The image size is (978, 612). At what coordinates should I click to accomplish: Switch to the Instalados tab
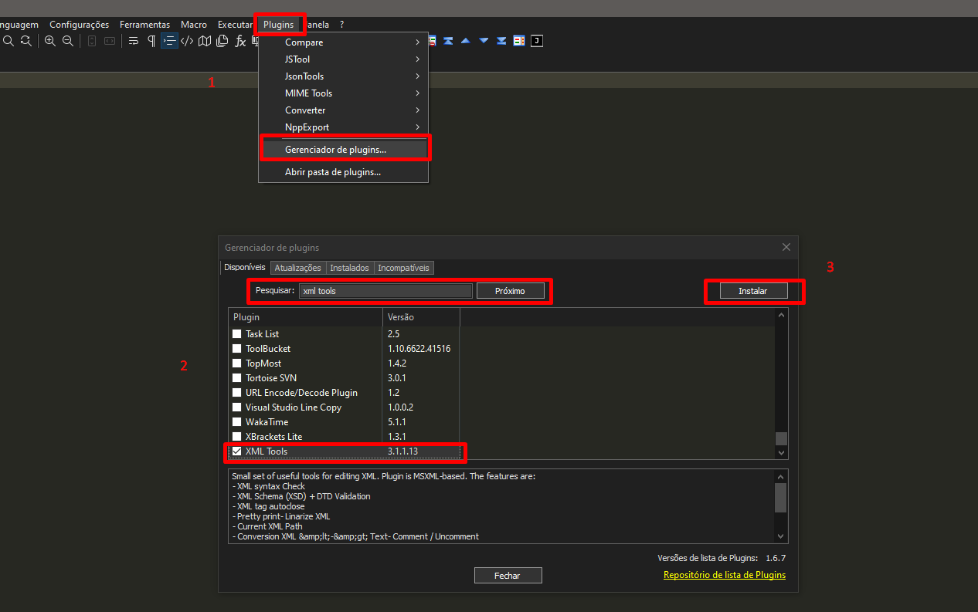point(349,268)
